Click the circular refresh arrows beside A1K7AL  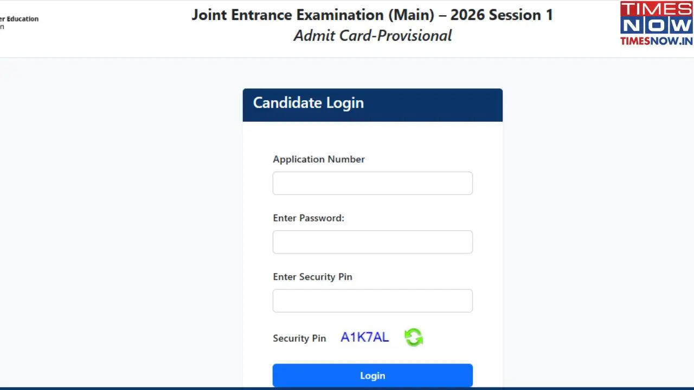pos(413,337)
